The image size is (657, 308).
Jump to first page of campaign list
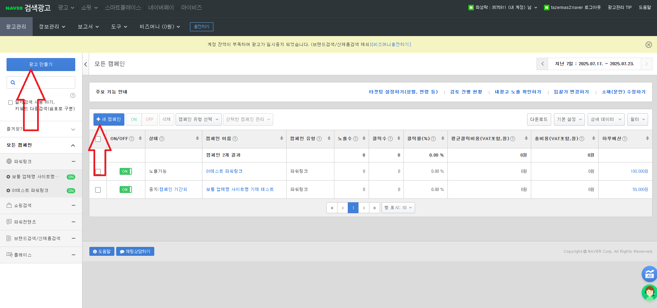pyautogui.click(x=332, y=208)
